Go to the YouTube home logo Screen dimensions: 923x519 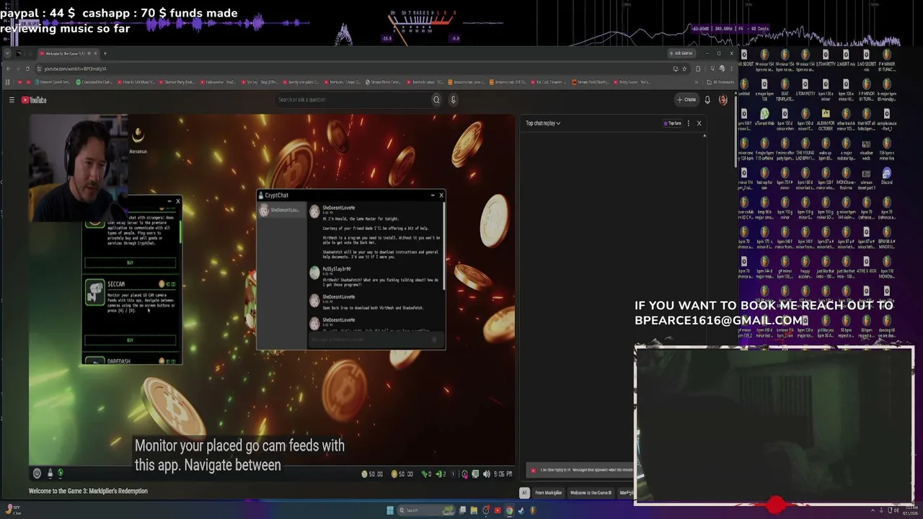coord(34,100)
